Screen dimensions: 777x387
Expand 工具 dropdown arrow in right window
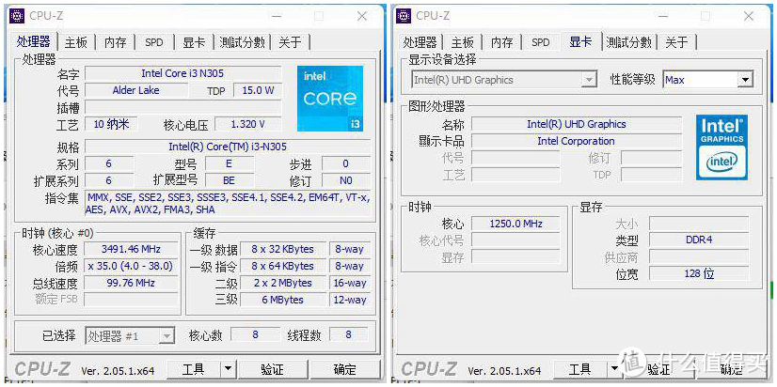tap(614, 369)
